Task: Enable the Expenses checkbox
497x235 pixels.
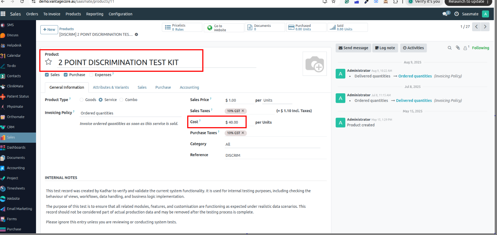Action: [x=91, y=75]
